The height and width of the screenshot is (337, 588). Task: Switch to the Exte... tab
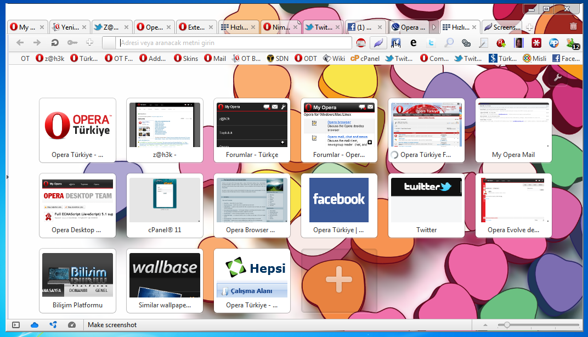click(x=196, y=27)
